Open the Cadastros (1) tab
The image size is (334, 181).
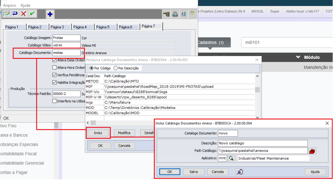coord(214,42)
